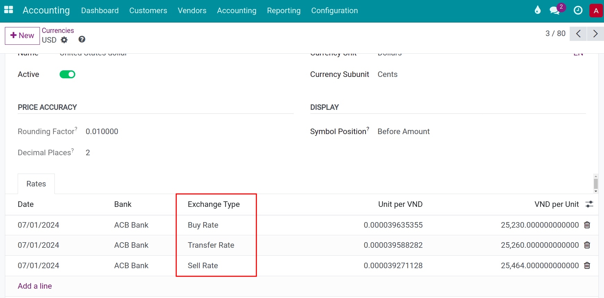Screen dimensions: 604x298
Task: Sort by the Bank column header
Action: tap(123, 204)
